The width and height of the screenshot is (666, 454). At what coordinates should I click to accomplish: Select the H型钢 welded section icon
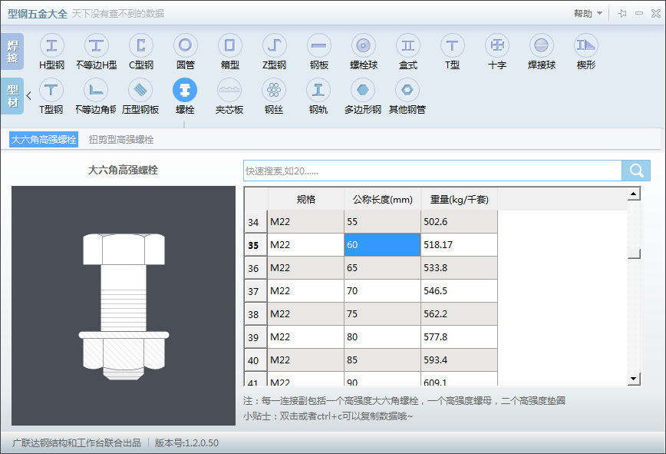coord(52,45)
